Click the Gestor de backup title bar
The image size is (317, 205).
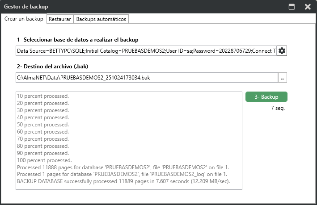point(134,7)
